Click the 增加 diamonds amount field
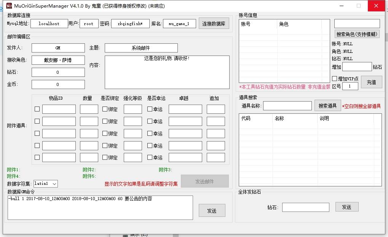388x237 pixels. click(357, 67)
